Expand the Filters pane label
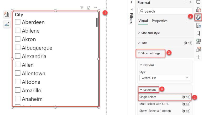Viewport: 202px width, 115px height. [131, 18]
